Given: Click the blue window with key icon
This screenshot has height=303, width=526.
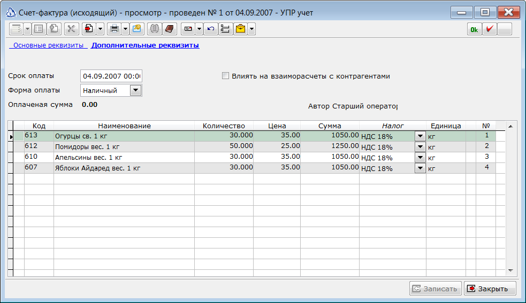Looking at the screenshot, I should [x=137, y=29].
